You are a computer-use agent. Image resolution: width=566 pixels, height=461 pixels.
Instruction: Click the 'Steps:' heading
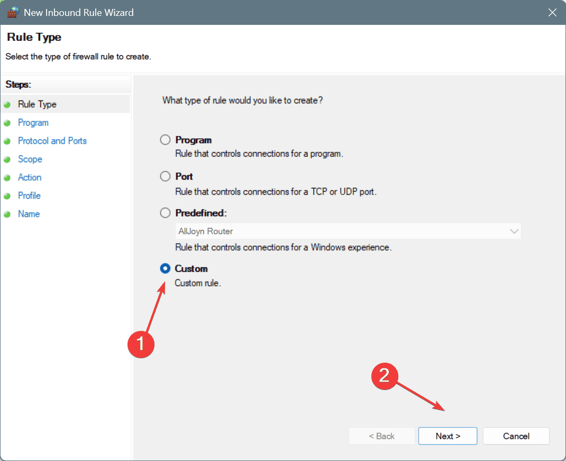pos(19,85)
